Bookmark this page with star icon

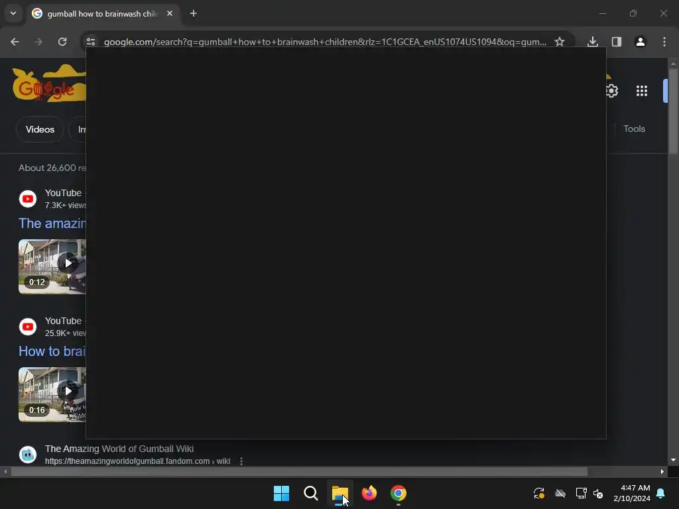pos(560,42)
